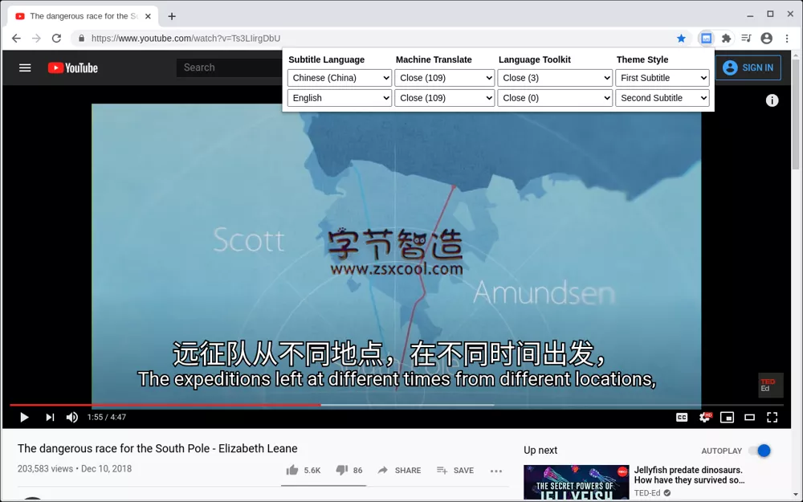
Task: Open the video info card icon
Action: point(772,100)
